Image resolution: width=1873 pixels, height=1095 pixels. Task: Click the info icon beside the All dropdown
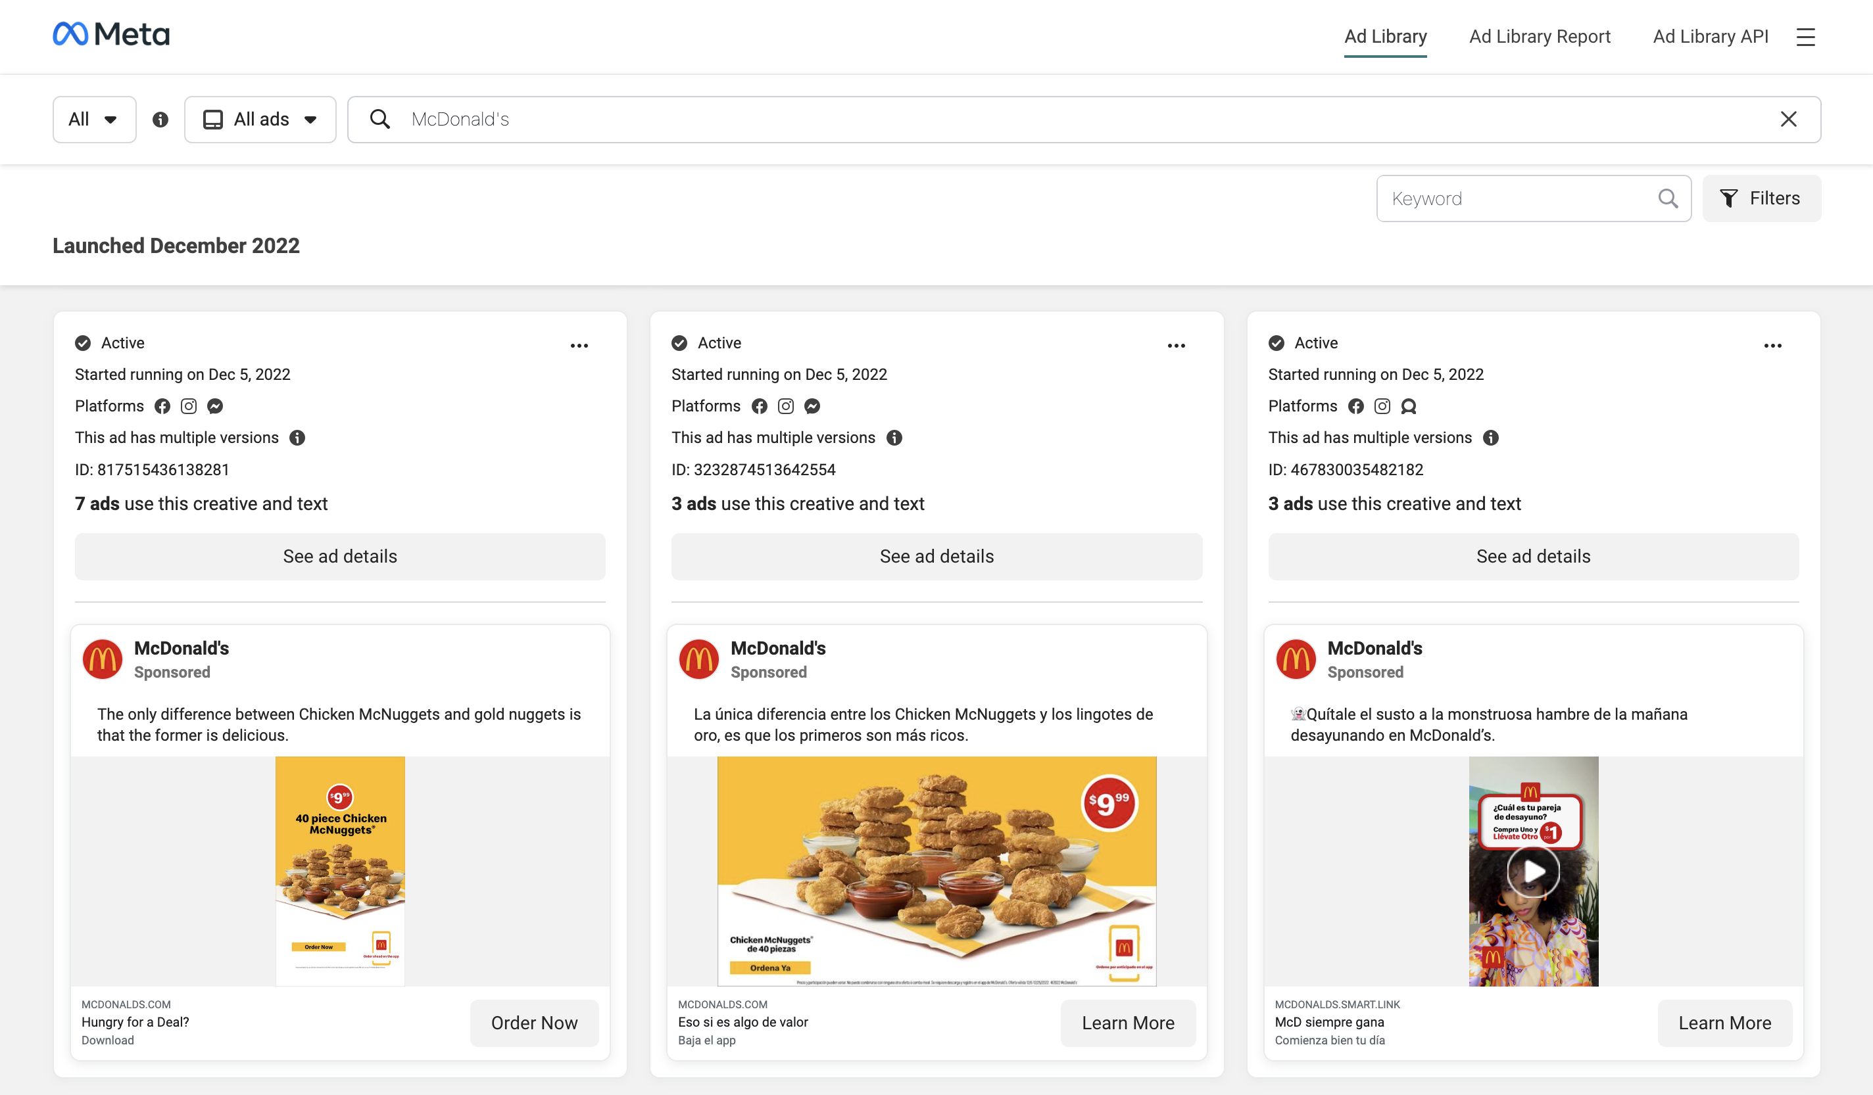point(160,120)
